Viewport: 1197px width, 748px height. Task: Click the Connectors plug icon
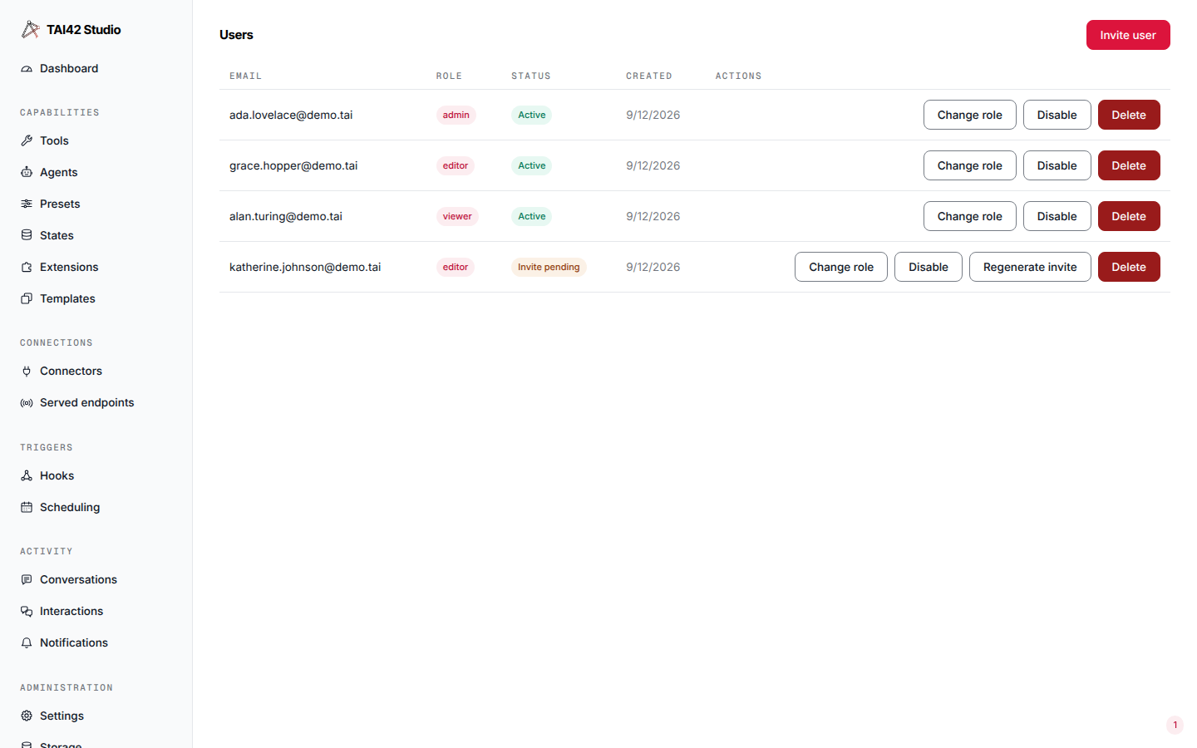click(27, 372)
